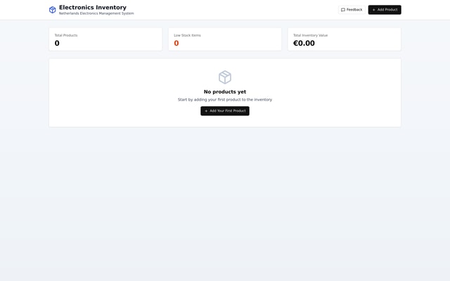The image size is (450, 281).
Task: Click the No products yet heading
Action: [x=225, y=92]
